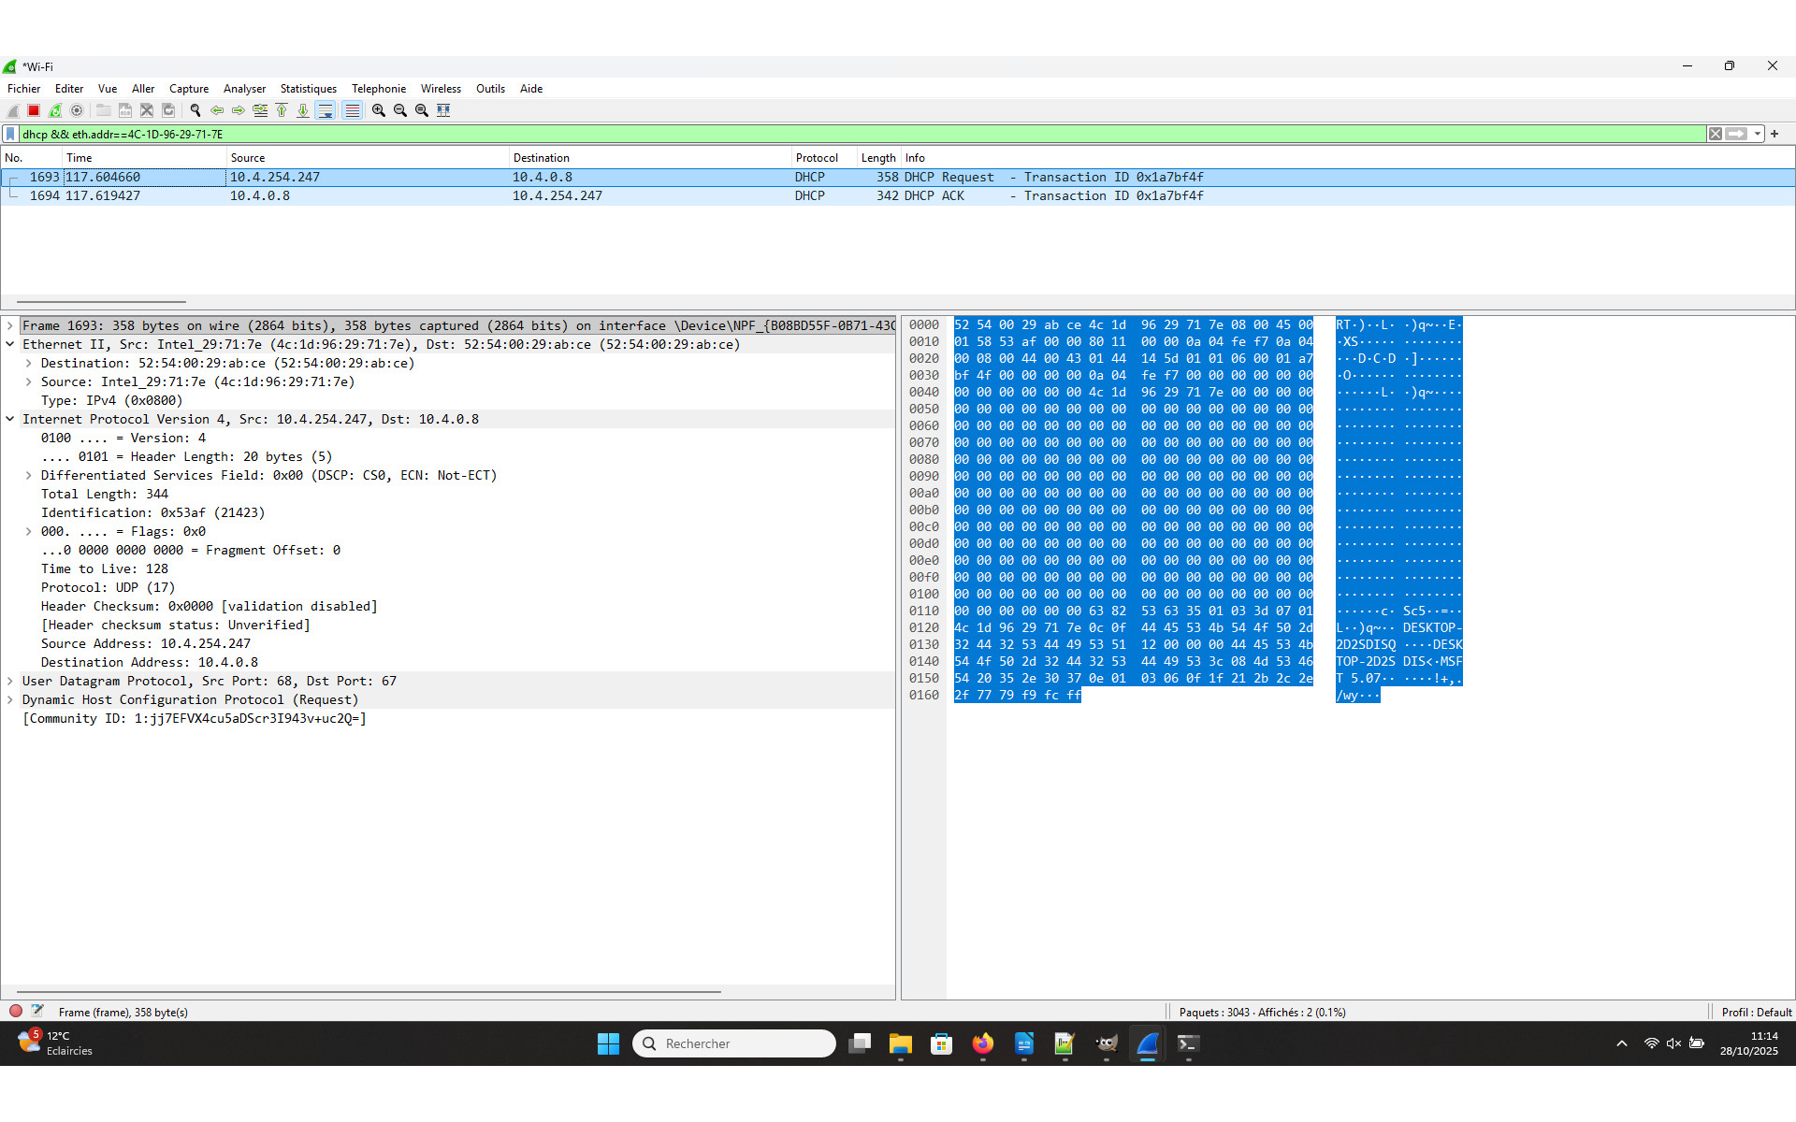
Task: Start a new capture with the shark fin icon
Action: (12, 109)
